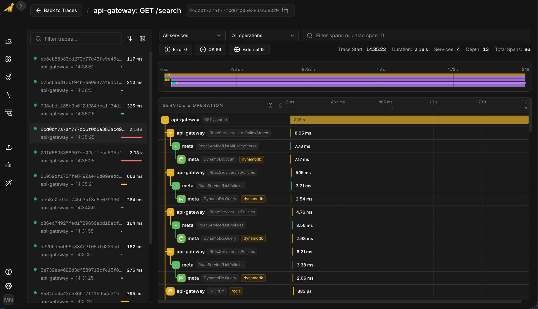The image size is (538, 309).
Task: Toggle the Error 0 filter
Action: [175, 50]
